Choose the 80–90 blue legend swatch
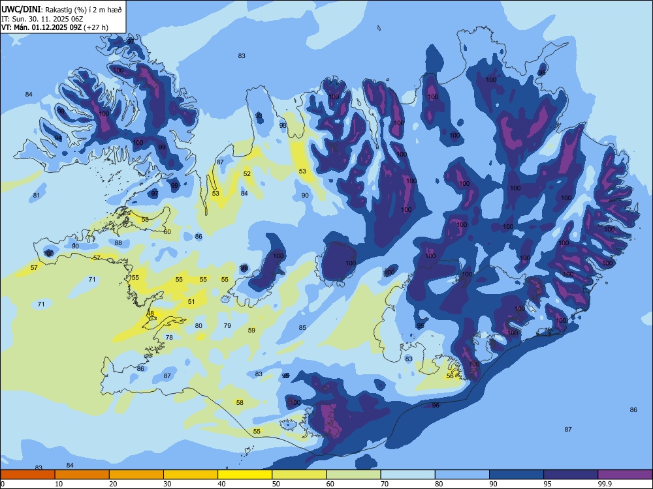The height and width of the screenshot is (489, 653). coord(462,475)
